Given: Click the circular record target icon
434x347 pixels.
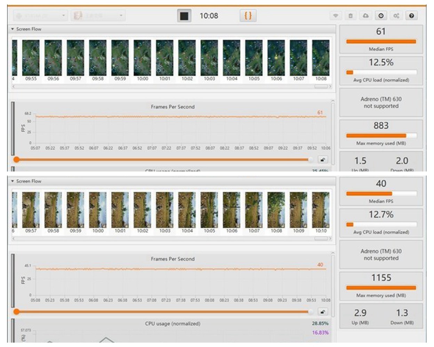Looking at the screenshot, I should click(381, 16).
